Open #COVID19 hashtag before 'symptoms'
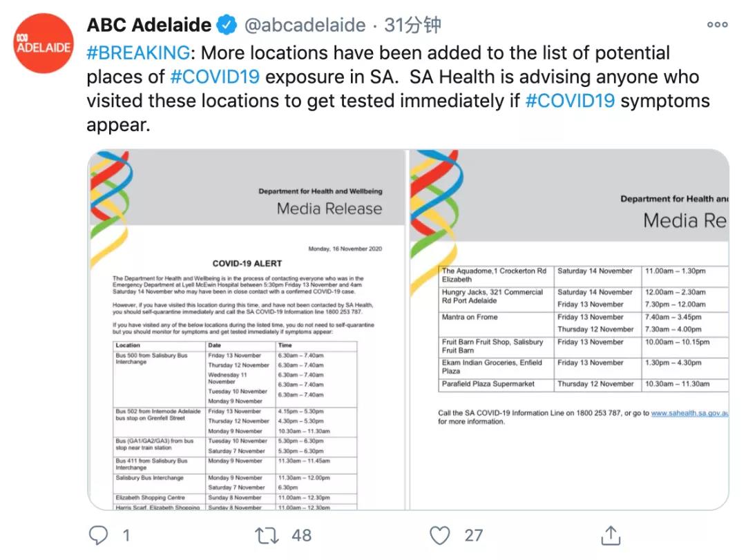746x560 pixels. 570,101
